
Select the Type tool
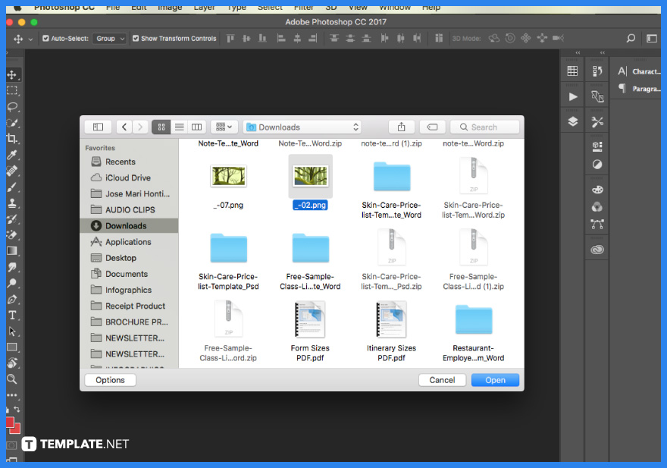(x=11, y=316)
